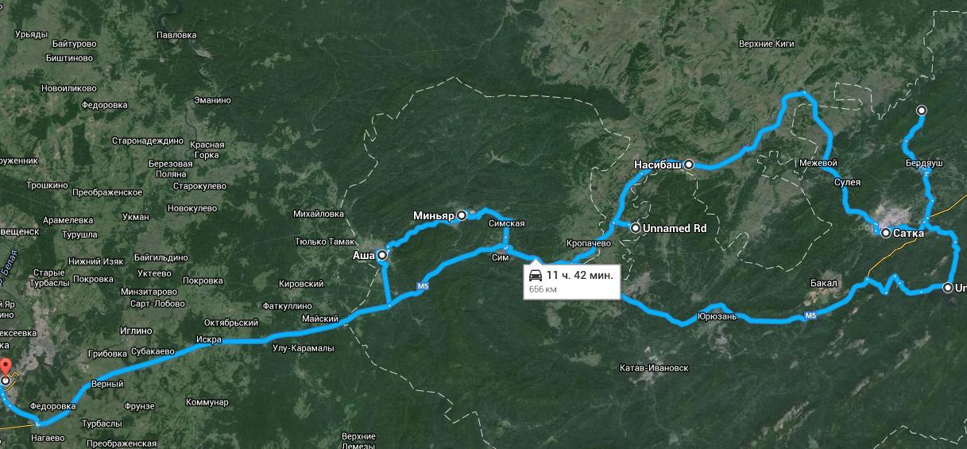Click the Юрюзань town label
The image size is (967, 449).
[718, 316]
